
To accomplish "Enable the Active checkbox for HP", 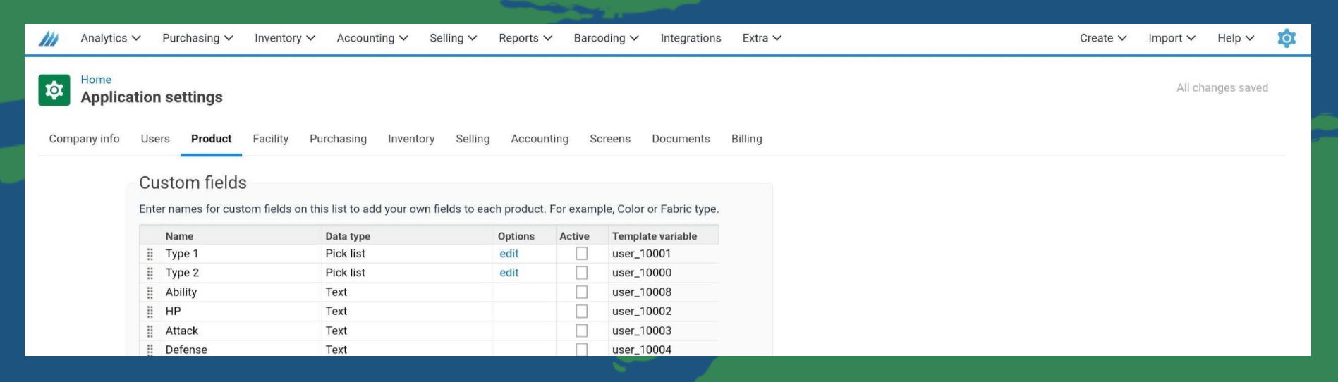I will click(582, 312).
